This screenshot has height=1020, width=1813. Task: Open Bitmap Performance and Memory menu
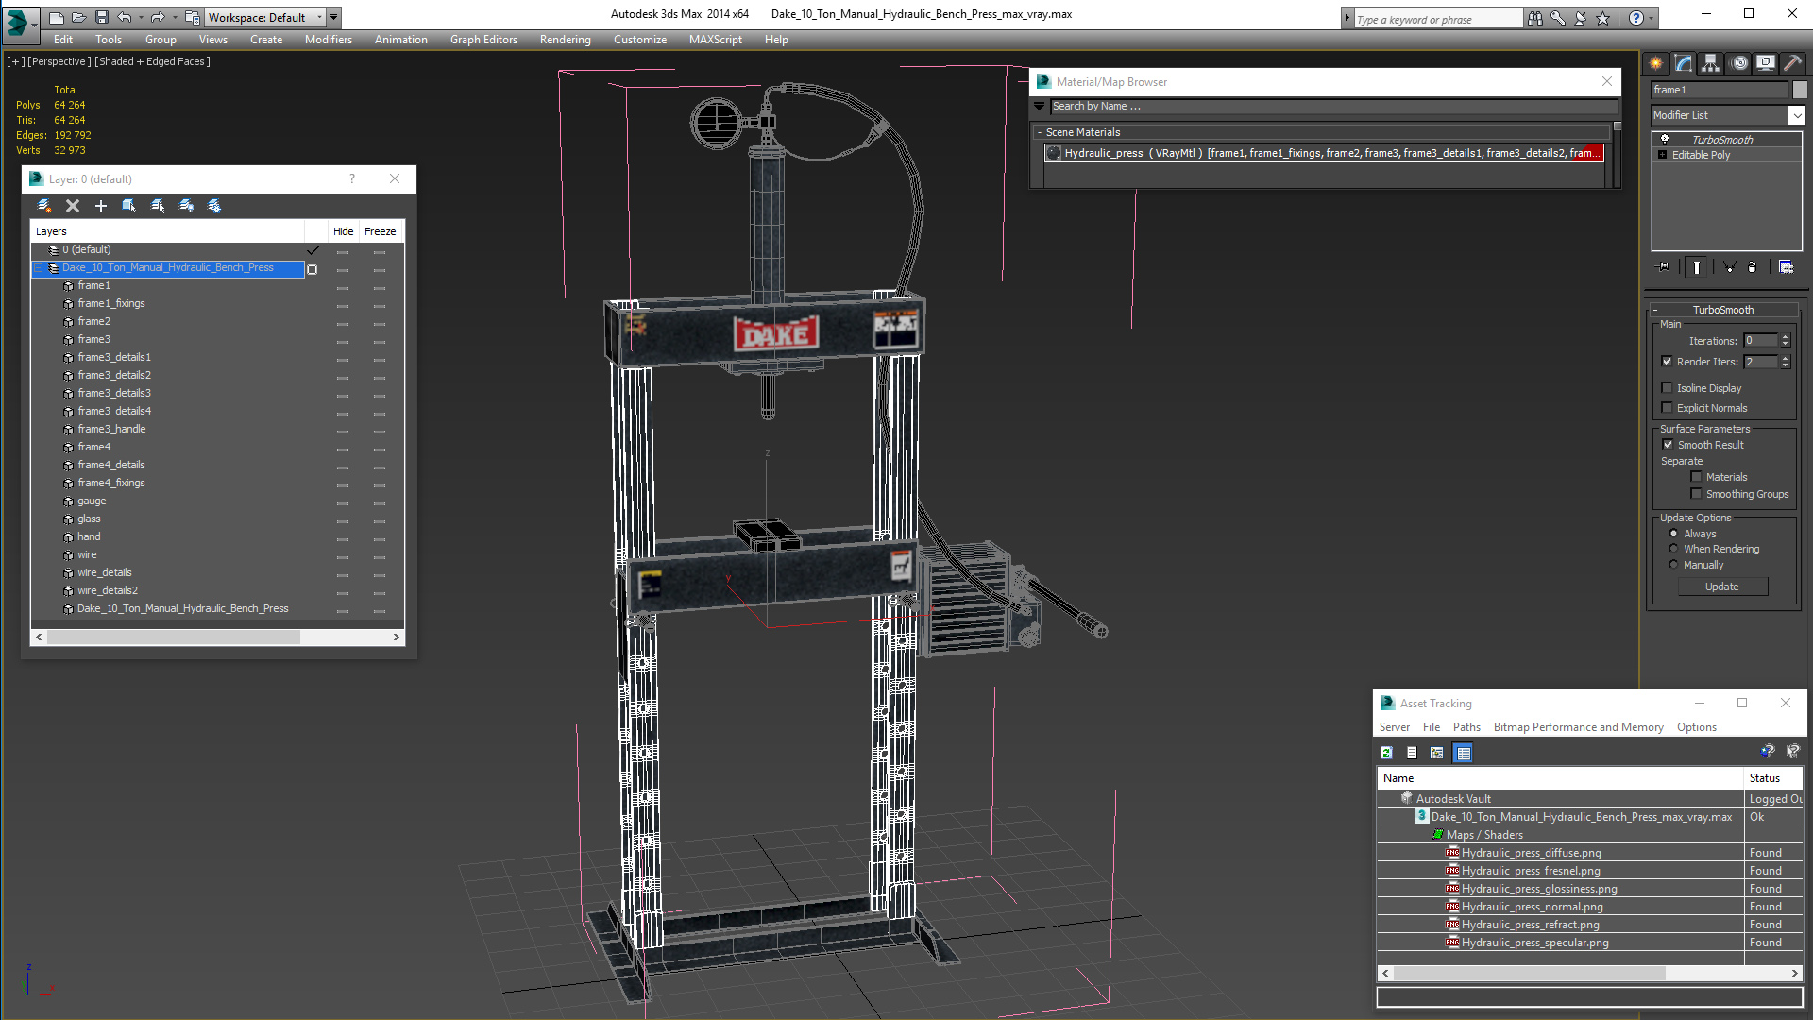1578,727
